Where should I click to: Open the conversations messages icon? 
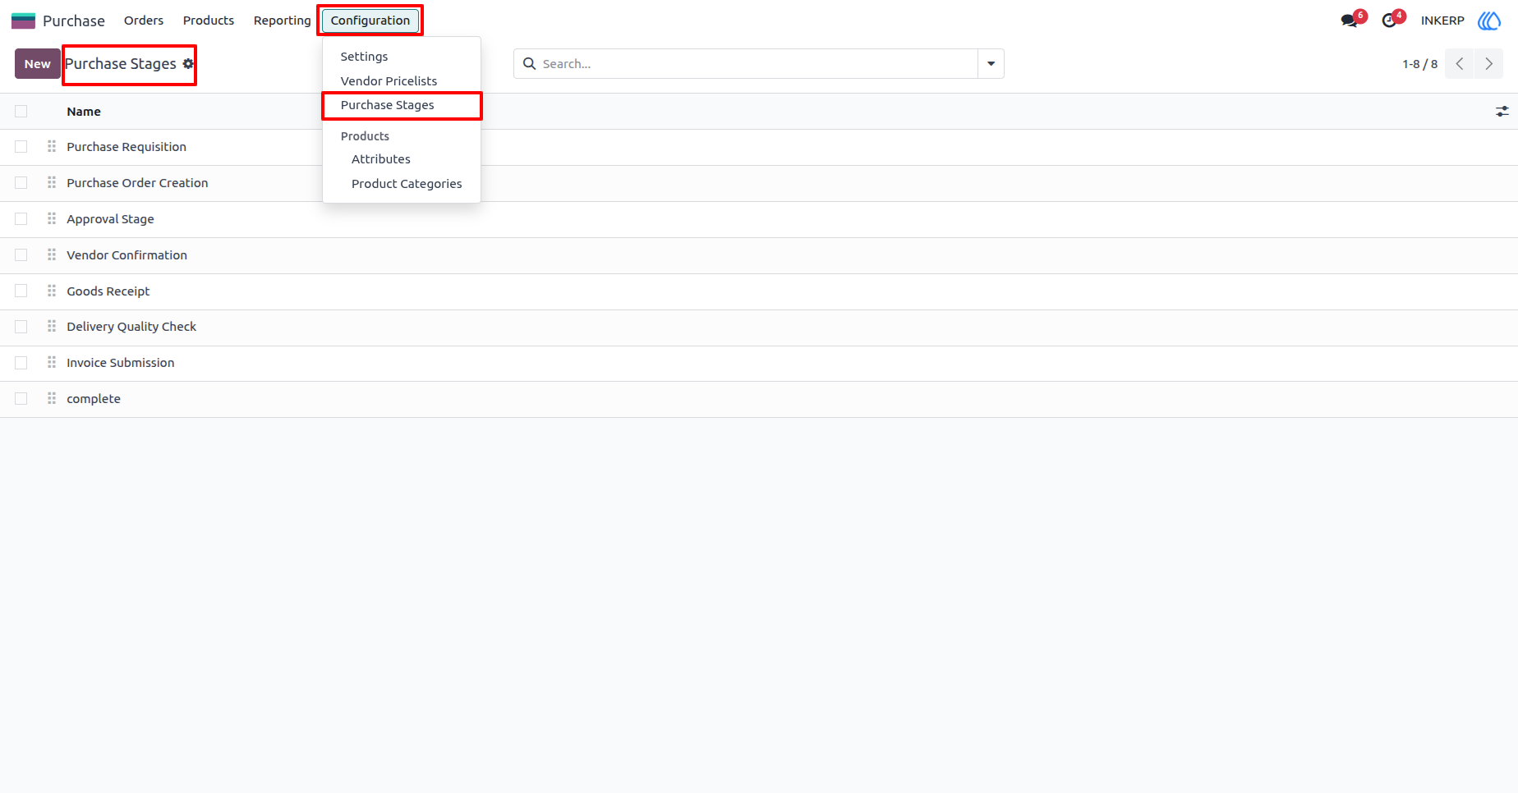(x=1349, y=21)
